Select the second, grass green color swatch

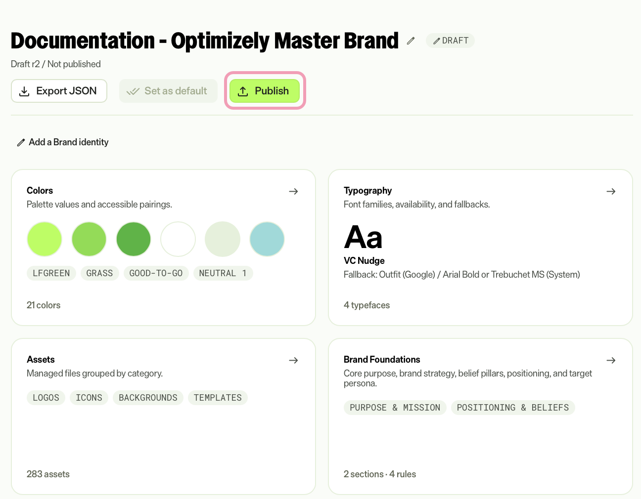(89, 239)
